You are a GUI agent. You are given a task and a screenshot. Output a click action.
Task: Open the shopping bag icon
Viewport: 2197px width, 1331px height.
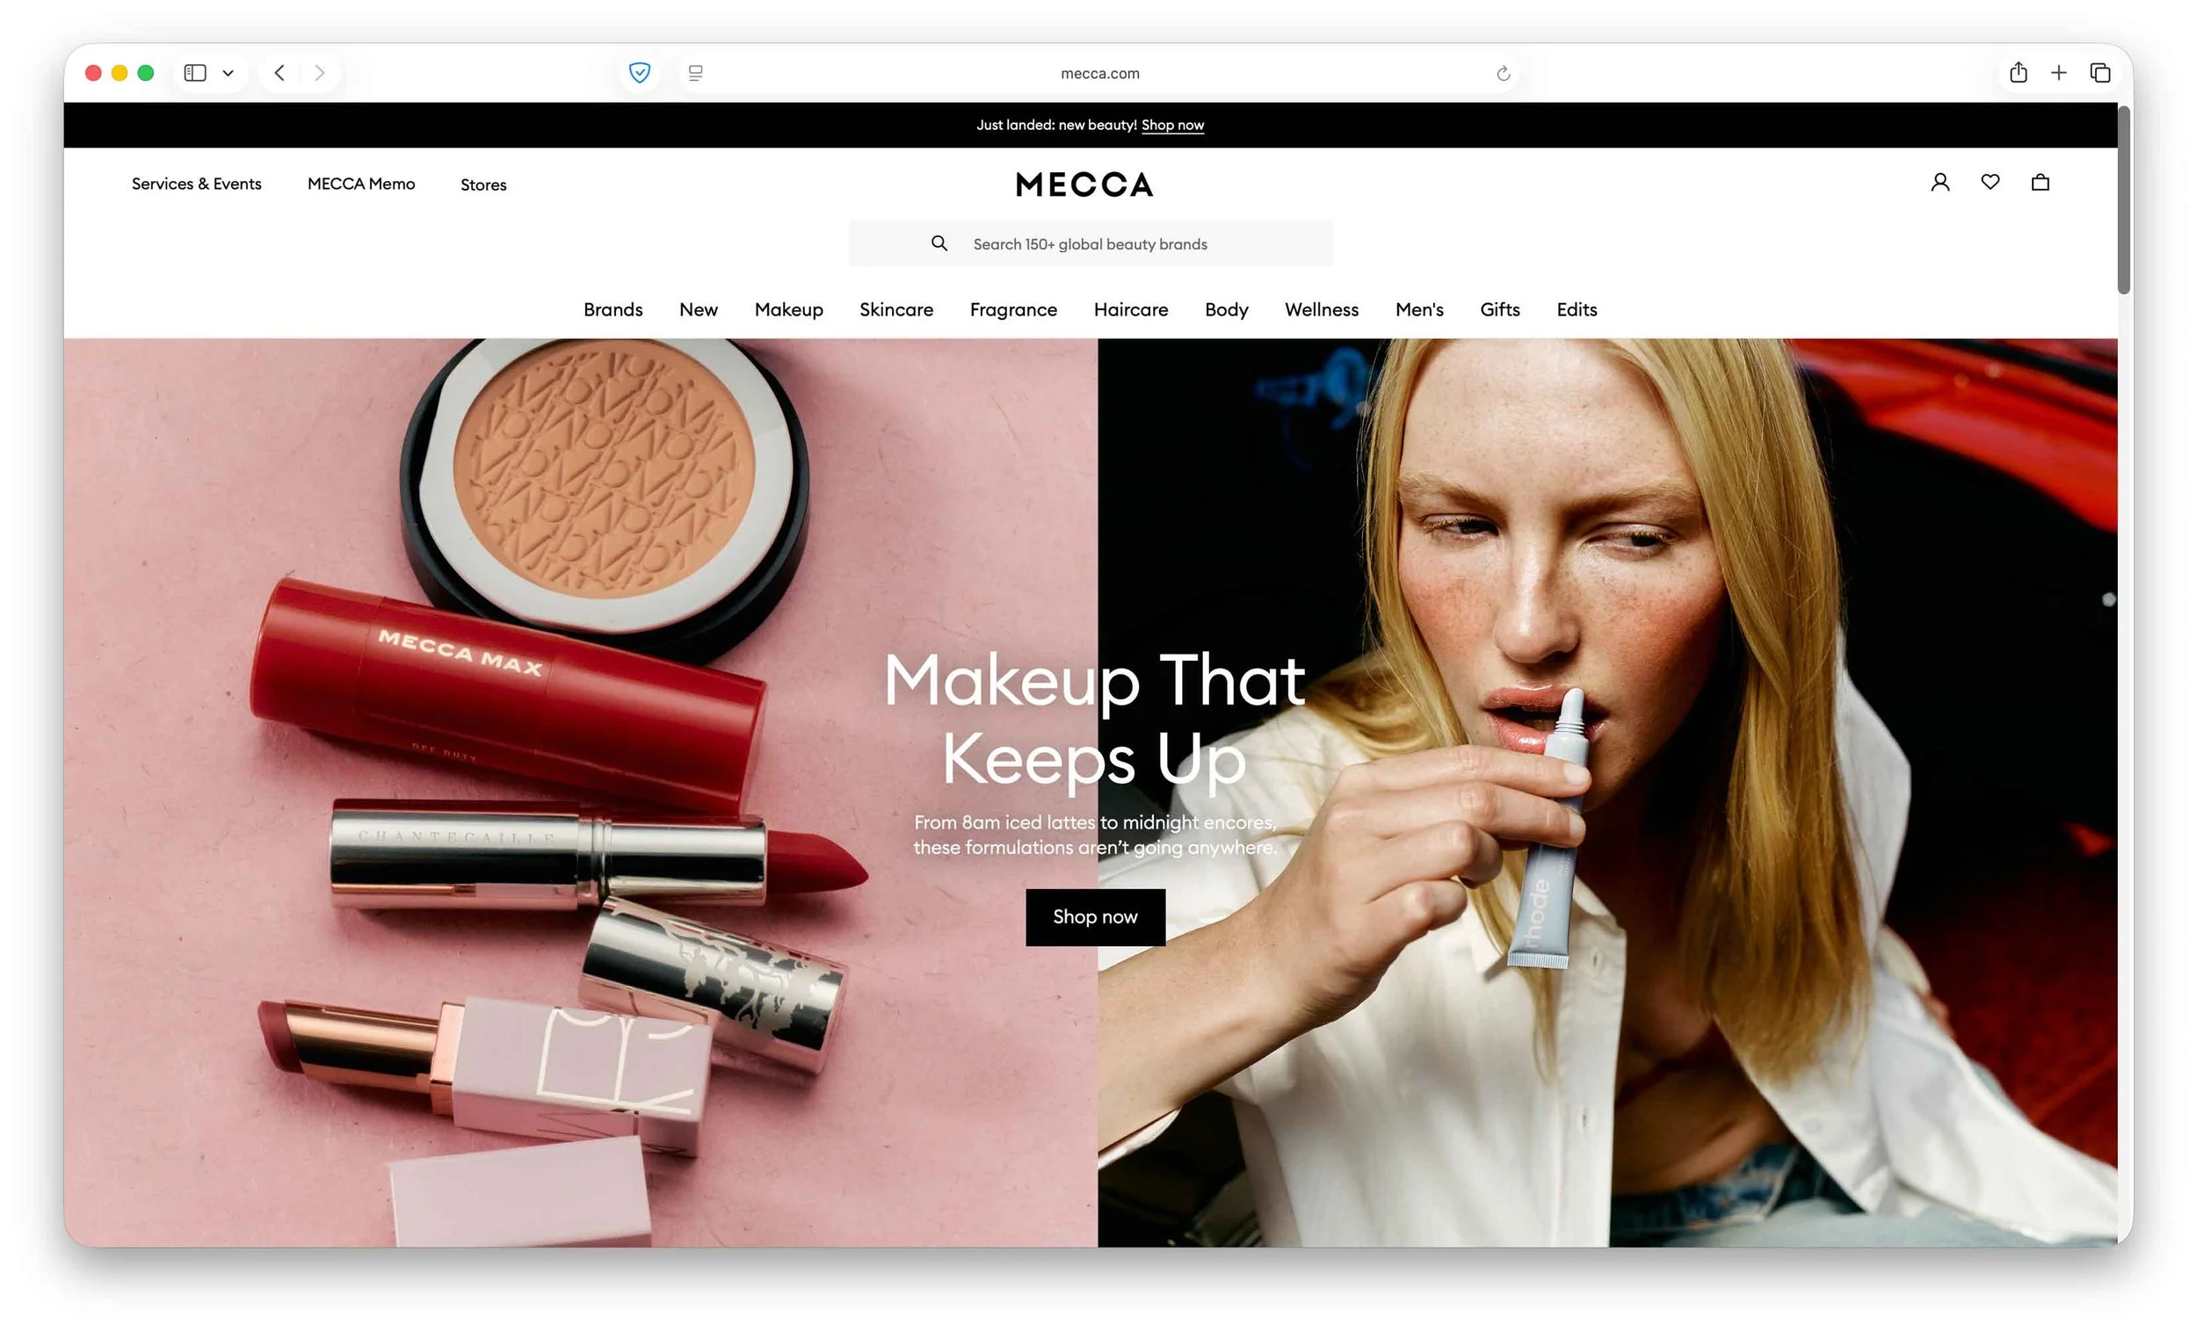(2039, 183)
